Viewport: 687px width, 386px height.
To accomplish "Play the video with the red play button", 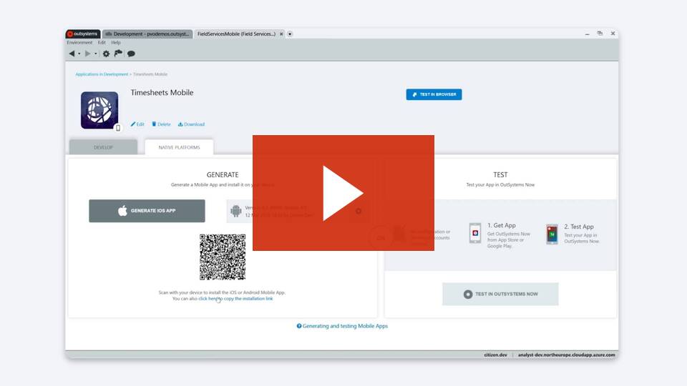I will [343, 193].
